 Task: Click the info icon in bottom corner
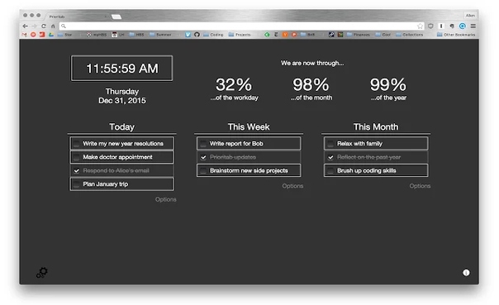click(x=466, y=273)
